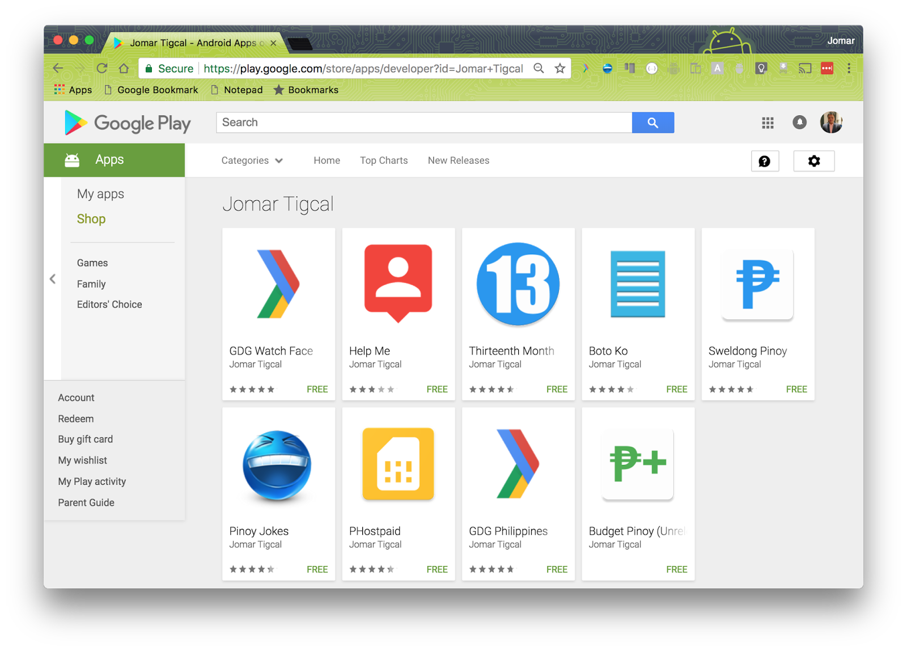Open My wishlist
The width and height of the screenshot is (907, 651).
pyautogui.click(x=82, y=460)
